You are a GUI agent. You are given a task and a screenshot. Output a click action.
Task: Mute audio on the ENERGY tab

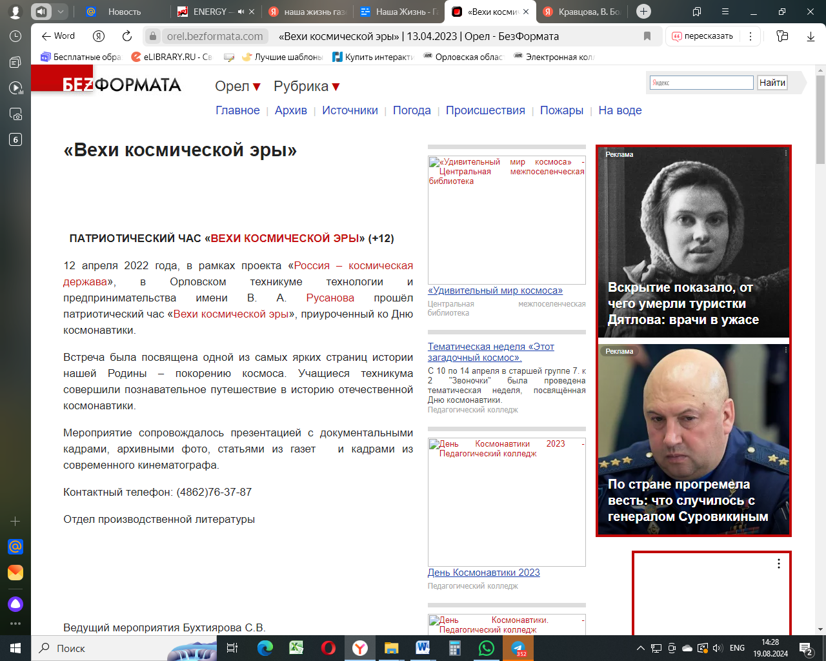241,12
